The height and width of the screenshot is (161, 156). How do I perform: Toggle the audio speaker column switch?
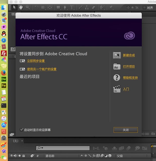pos(16,156)
